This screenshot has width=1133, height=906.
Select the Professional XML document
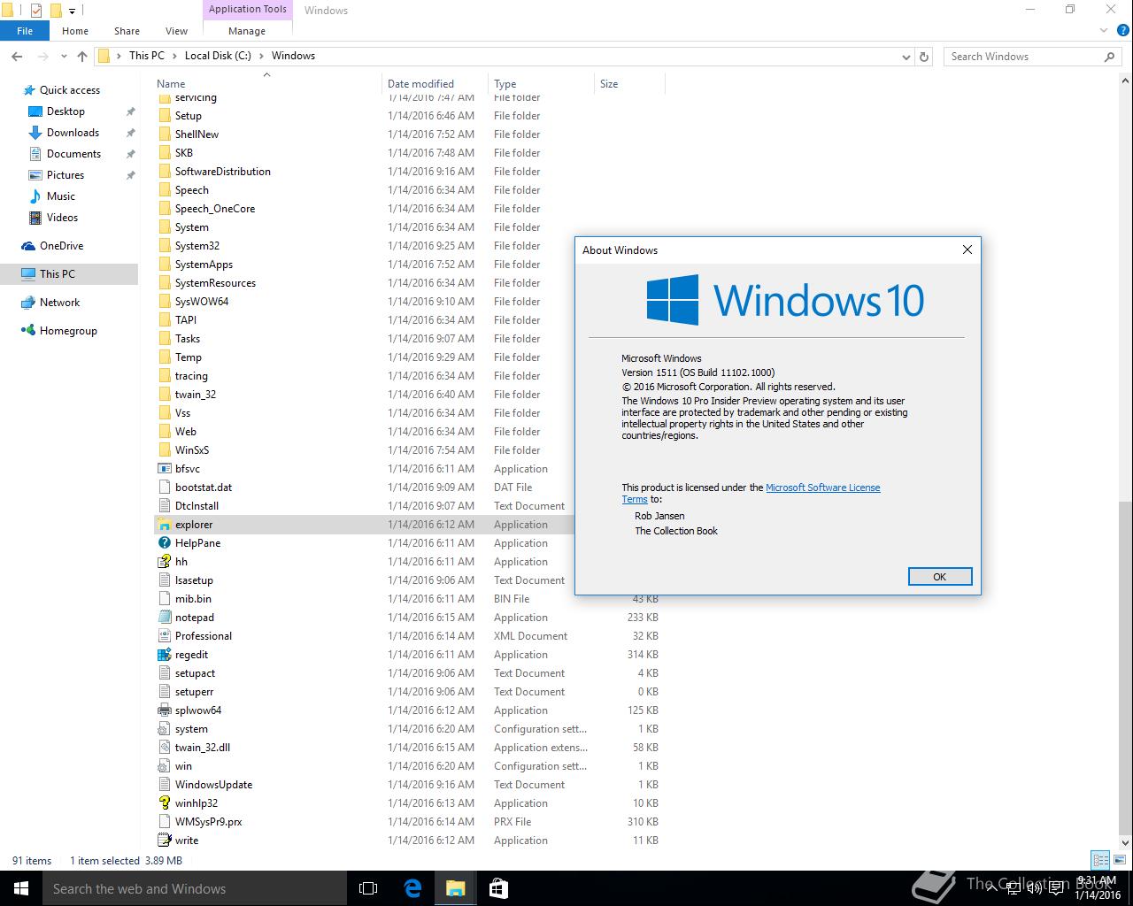203,636
